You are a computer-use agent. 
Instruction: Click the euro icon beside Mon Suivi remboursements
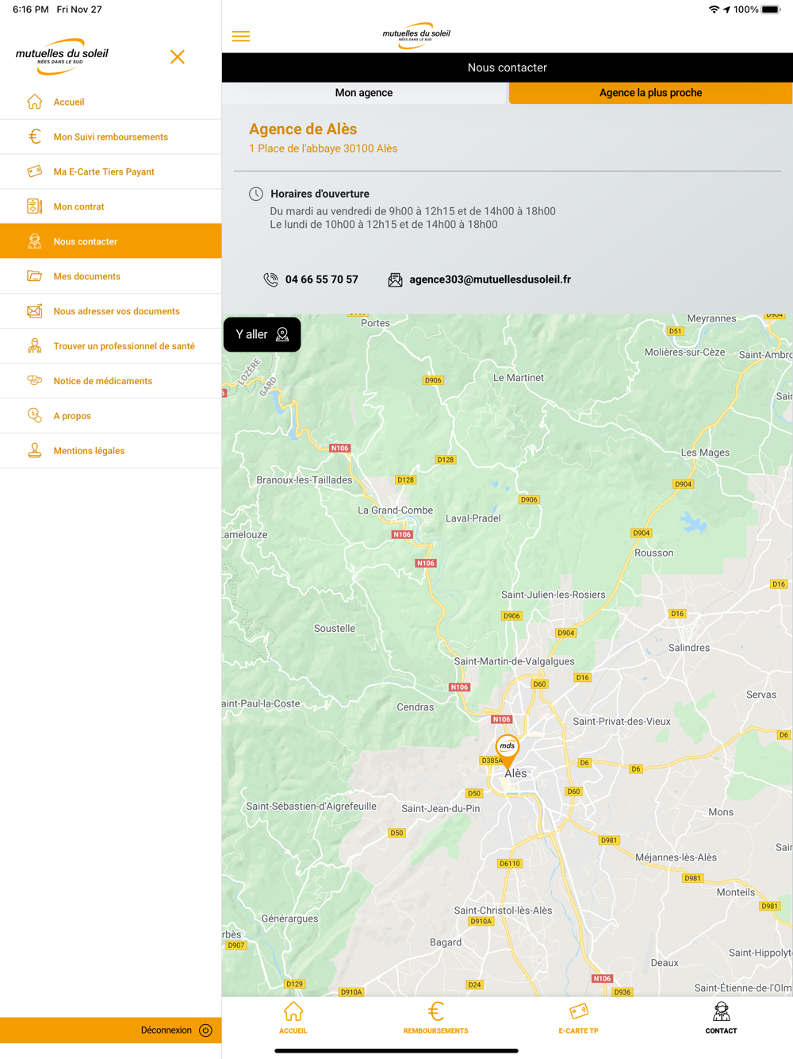click(34, 137)
